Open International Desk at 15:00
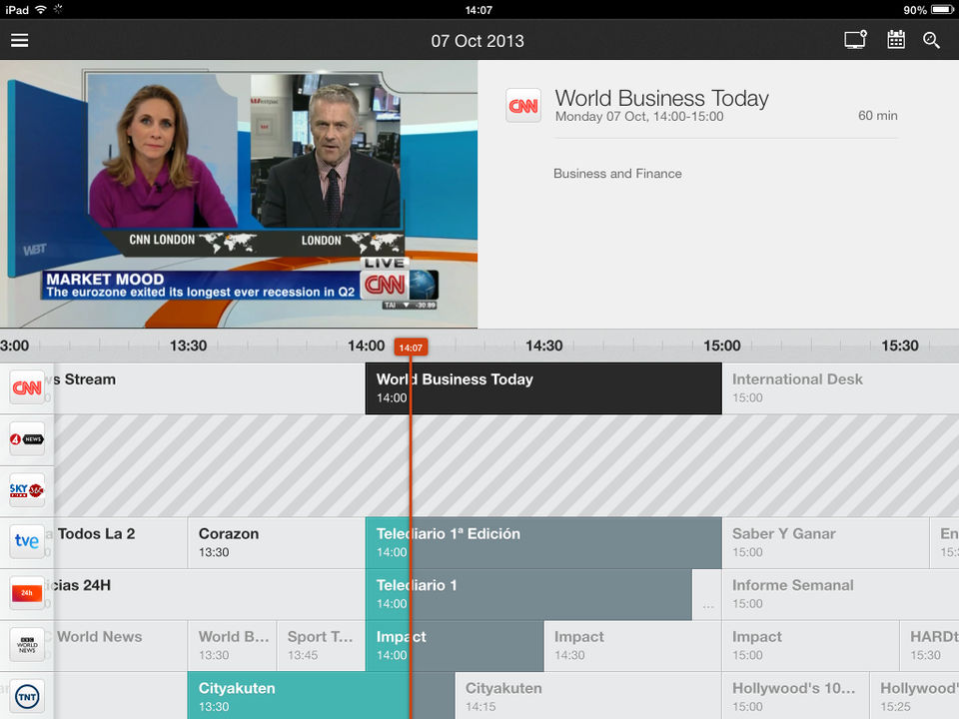959x719 pixels. (x=840, y=388)
